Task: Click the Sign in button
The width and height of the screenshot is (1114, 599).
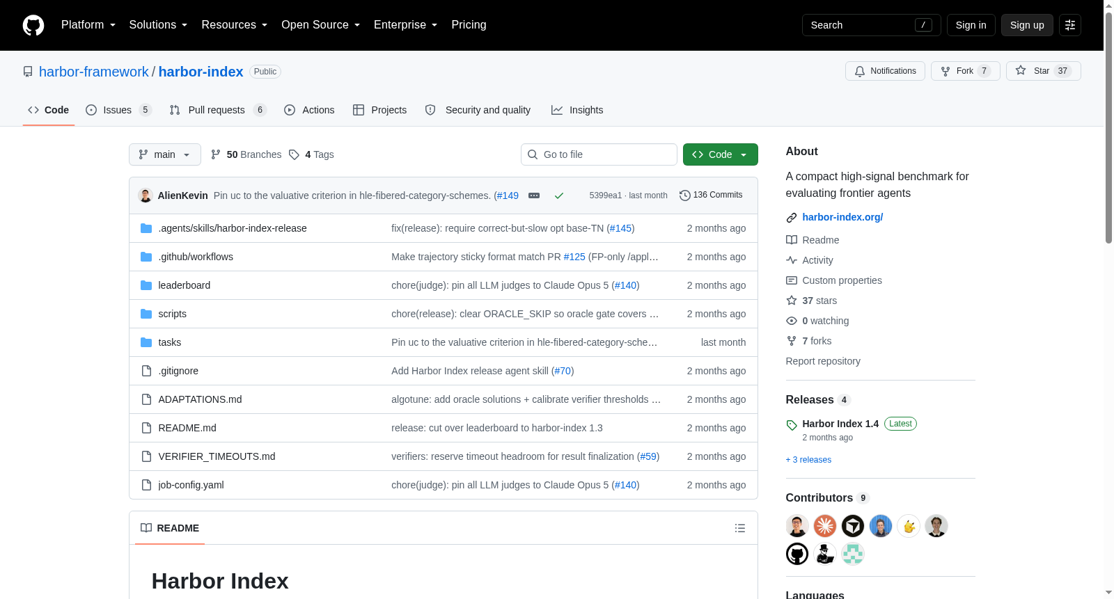Action: point(971,25)
